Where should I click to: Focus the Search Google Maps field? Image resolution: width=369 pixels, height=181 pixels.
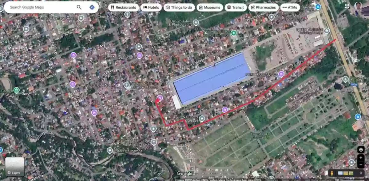(42, 7)
